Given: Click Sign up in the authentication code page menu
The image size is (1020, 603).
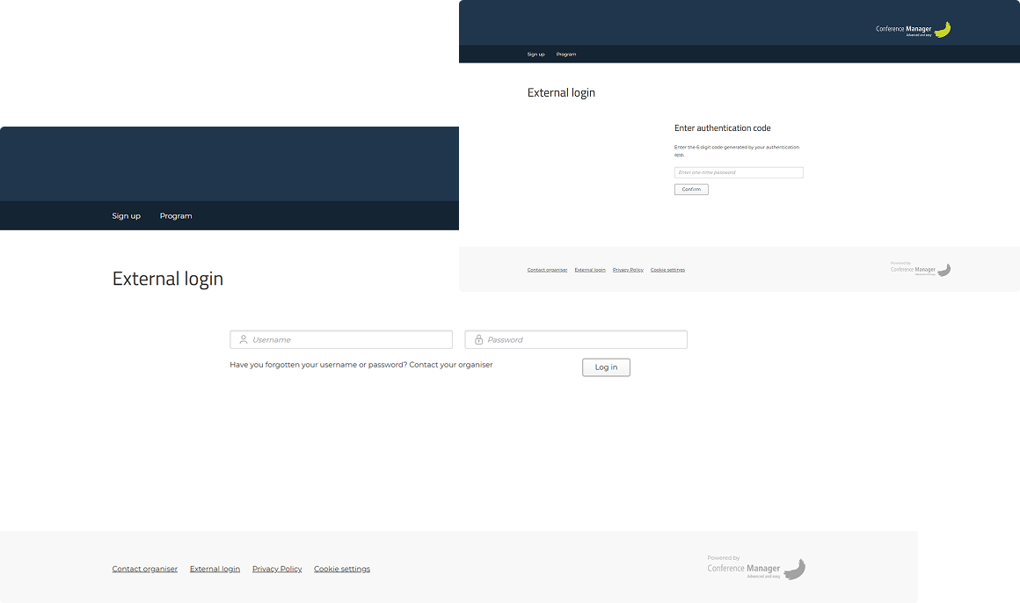Looking at the screenshot, I should click(x=536, y=54).
